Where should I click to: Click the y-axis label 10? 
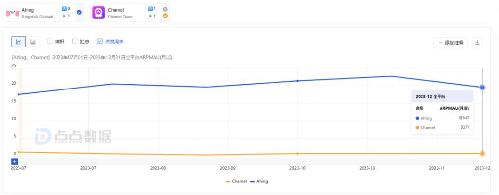pos(13,119)
